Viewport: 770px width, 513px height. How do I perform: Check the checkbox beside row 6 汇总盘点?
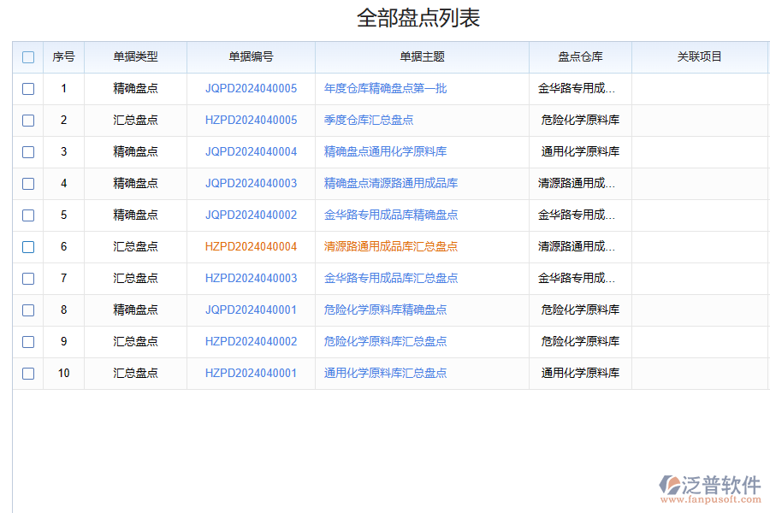click(x=28, y=246)
